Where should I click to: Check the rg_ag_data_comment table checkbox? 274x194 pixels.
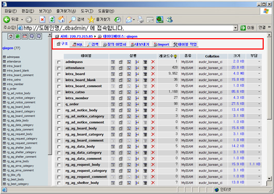coord(59,159)
